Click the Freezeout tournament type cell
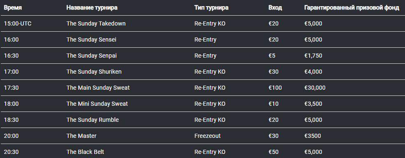Image resolution: width=405 pixels, height=158 pixels. tap(207, 136)
